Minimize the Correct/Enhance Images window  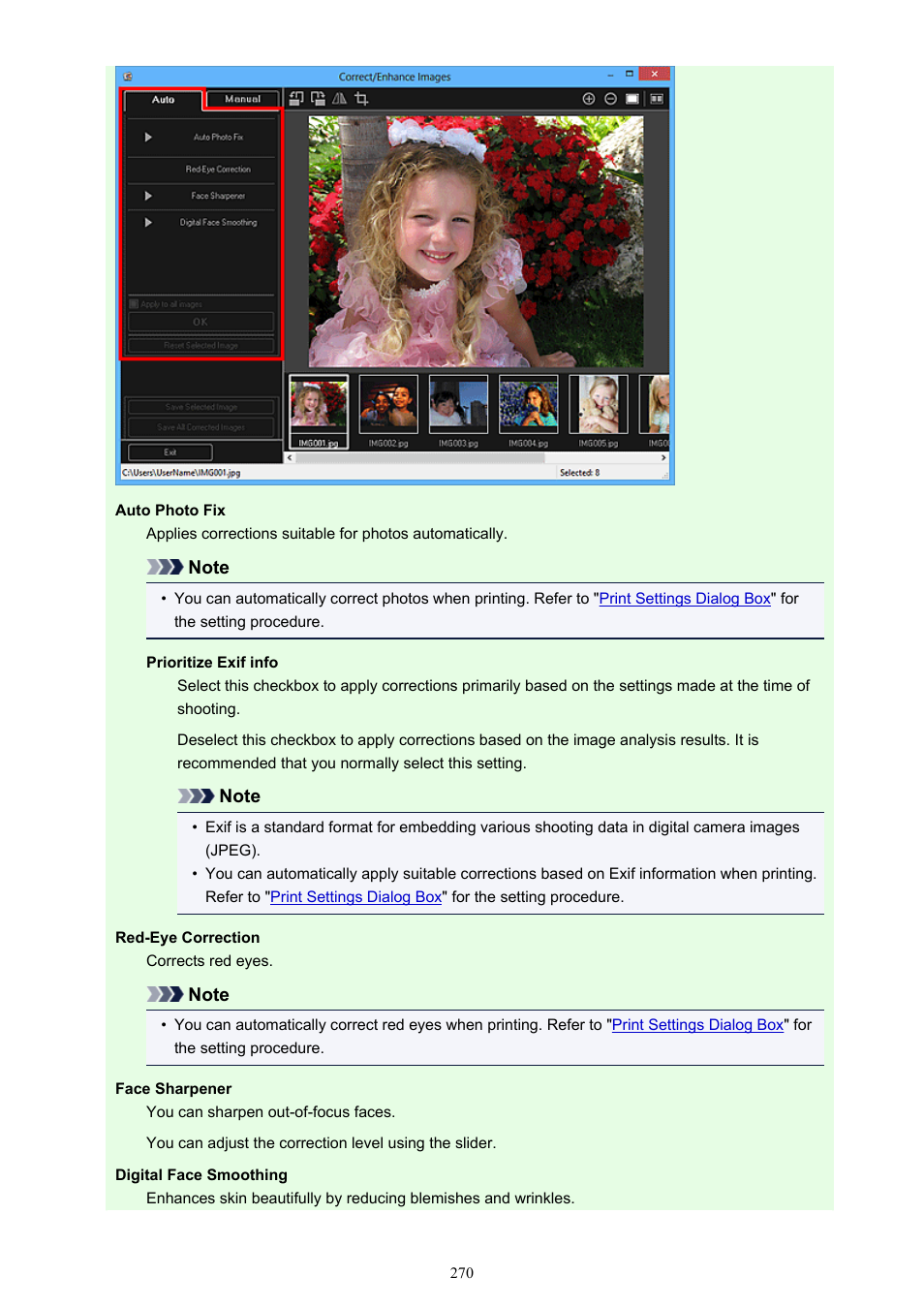click(610, 75)
